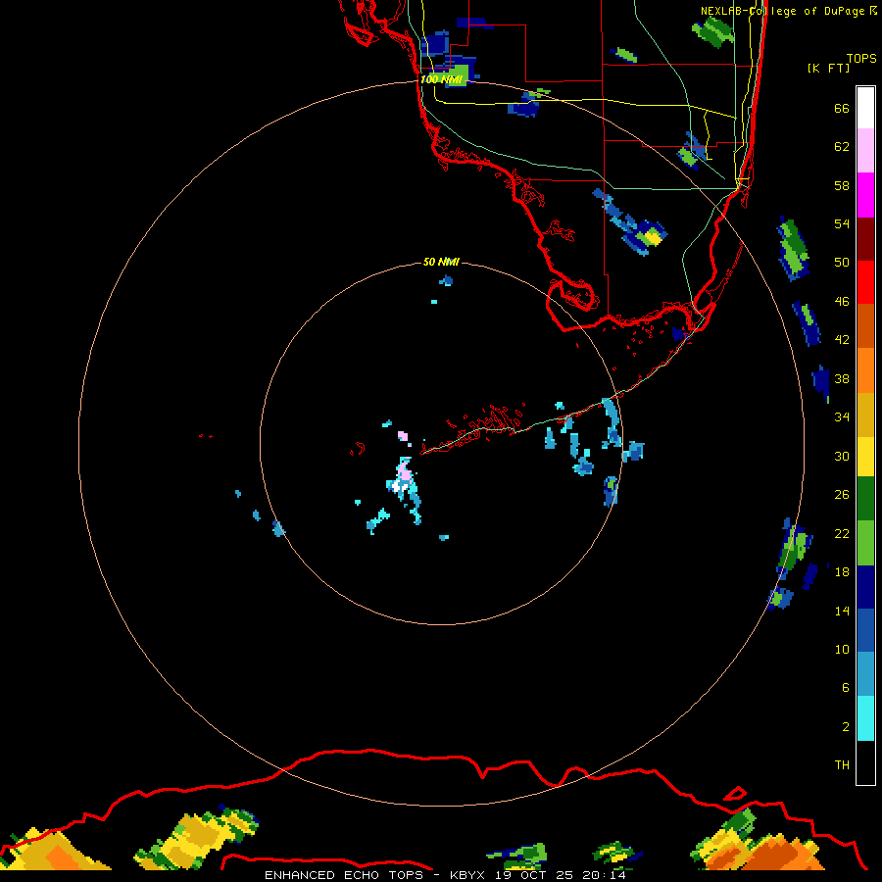Viewport: 882px width, 882px height.
Task: Click the "ENHANCED ECHO TOPS" product title
Action: click(343, 875)
